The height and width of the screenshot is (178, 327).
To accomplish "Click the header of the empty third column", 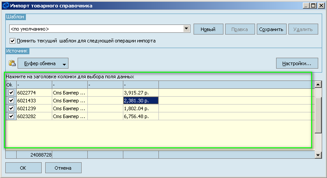I will [x=105, y=85].
